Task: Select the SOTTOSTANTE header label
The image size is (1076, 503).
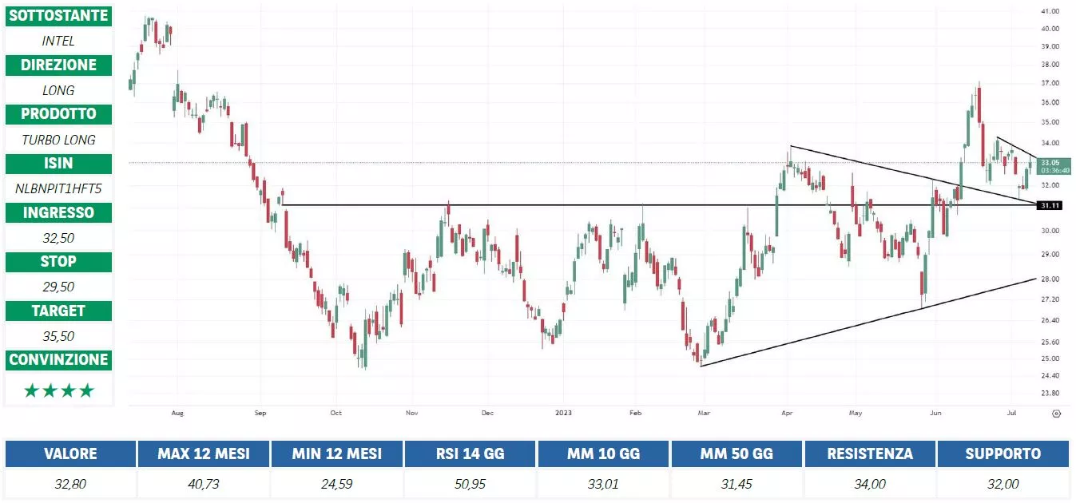Action: coord(58,16)
